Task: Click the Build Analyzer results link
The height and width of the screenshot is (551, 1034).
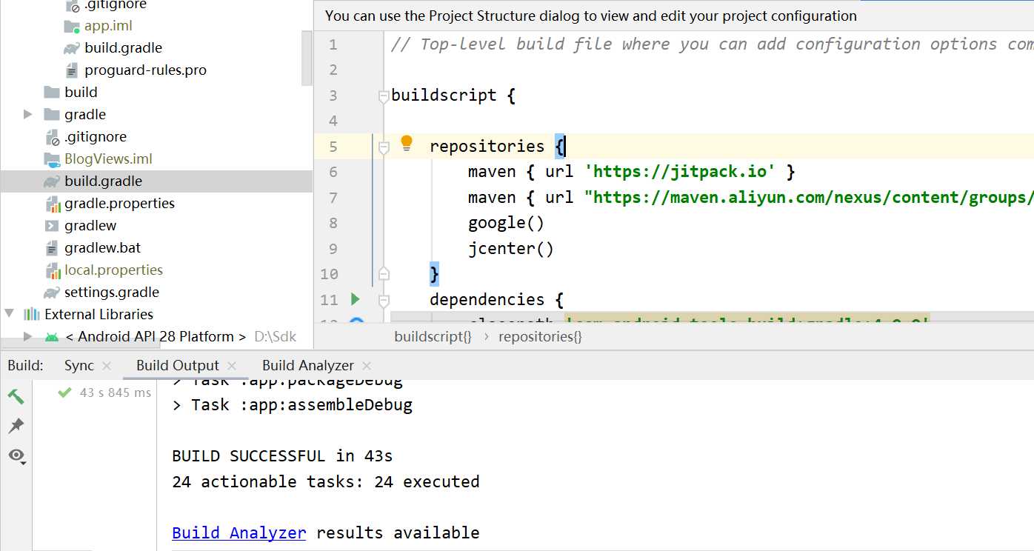Action: coord(239,532)
